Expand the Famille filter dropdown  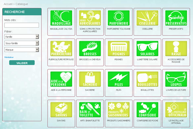coord(22,37)
